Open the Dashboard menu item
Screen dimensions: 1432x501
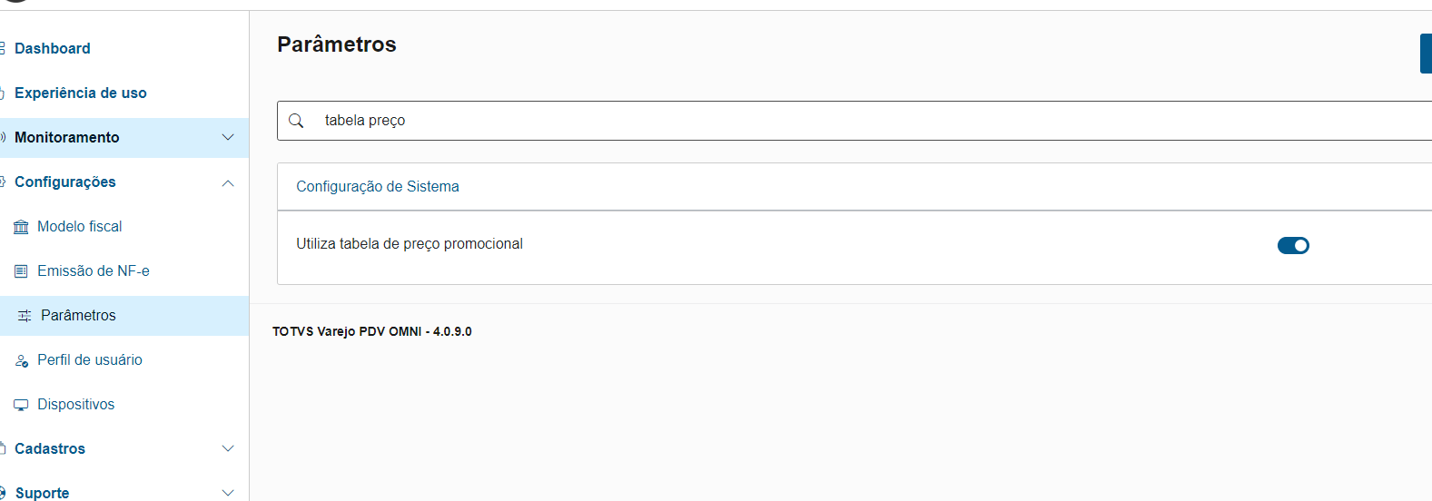pos(53,49)
